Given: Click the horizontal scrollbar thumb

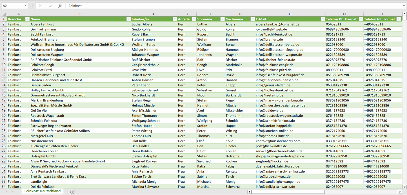Looking at the screenshot, I should (288, 192).
